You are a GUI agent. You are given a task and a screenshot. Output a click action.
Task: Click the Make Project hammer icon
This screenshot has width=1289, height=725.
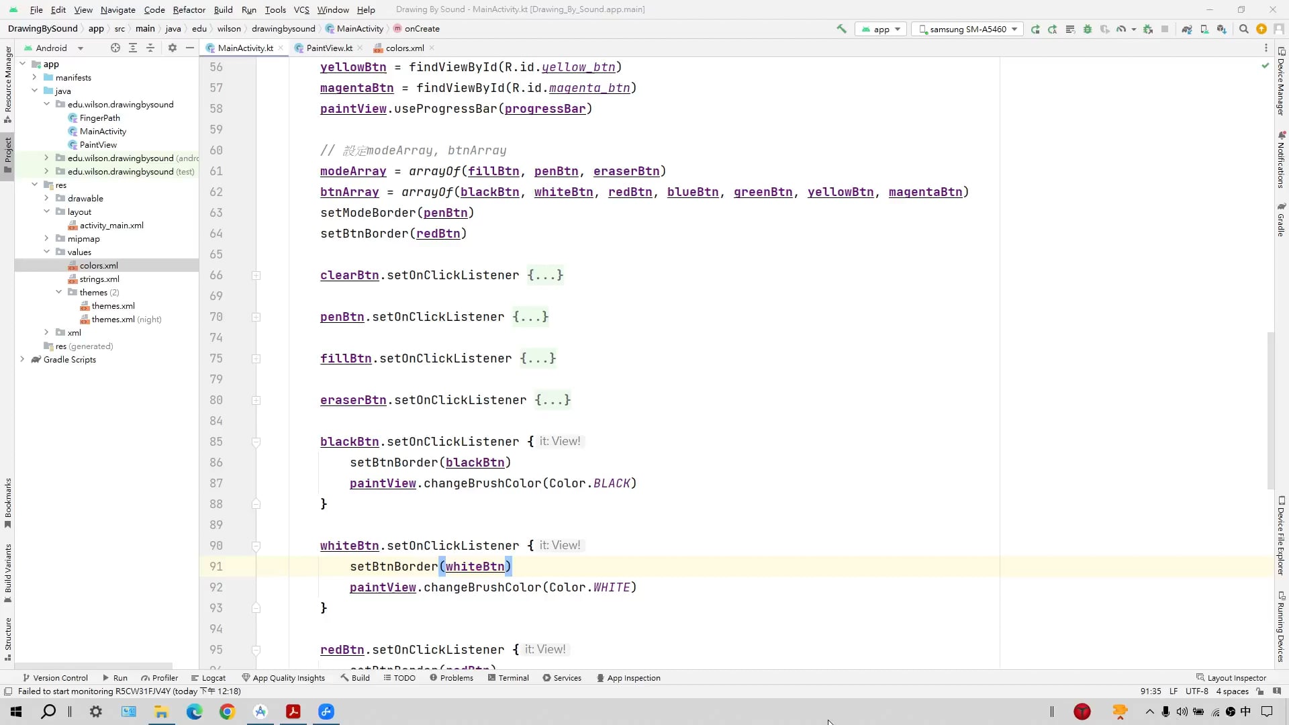tap(841, 29)
